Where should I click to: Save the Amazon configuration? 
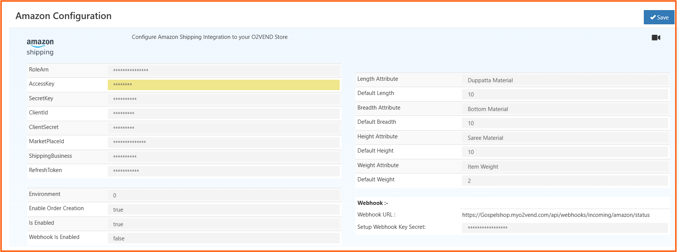pyautogui.click(x=659, y=17)
